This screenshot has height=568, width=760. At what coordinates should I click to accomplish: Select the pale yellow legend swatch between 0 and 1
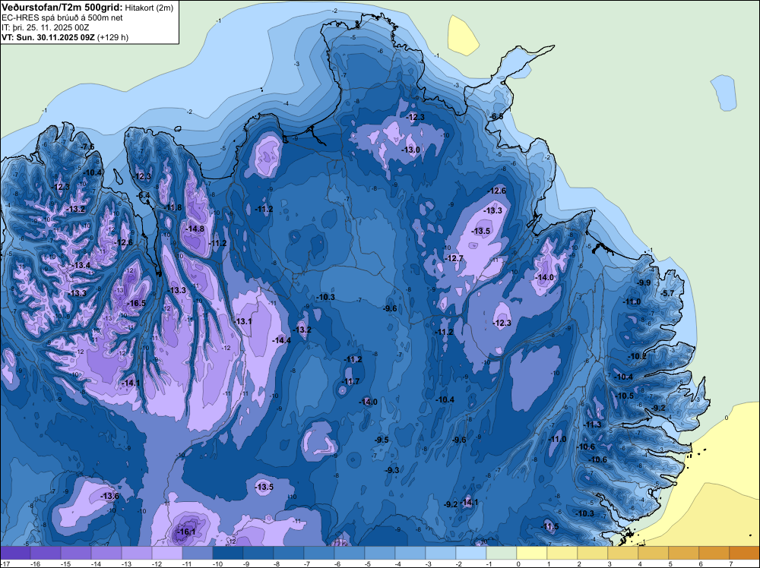click(532, 553)
